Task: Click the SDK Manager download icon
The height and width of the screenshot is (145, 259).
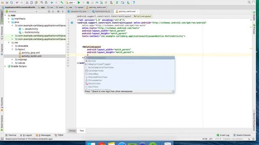Action: [128, 2]
